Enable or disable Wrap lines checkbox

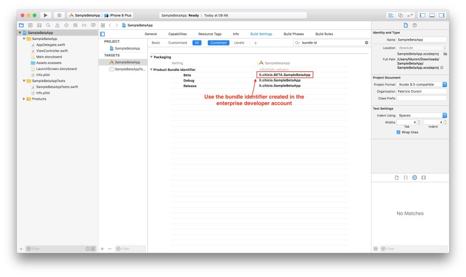[x=398, y=132]
